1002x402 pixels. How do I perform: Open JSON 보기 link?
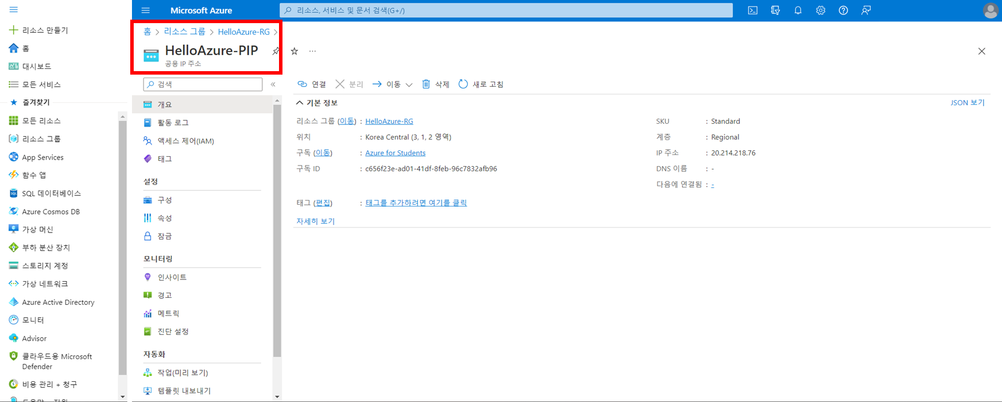pos(967,102)
